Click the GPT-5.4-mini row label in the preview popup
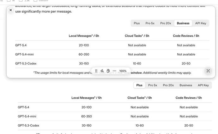This screenshot has height=134, width=218. (24, 54)
